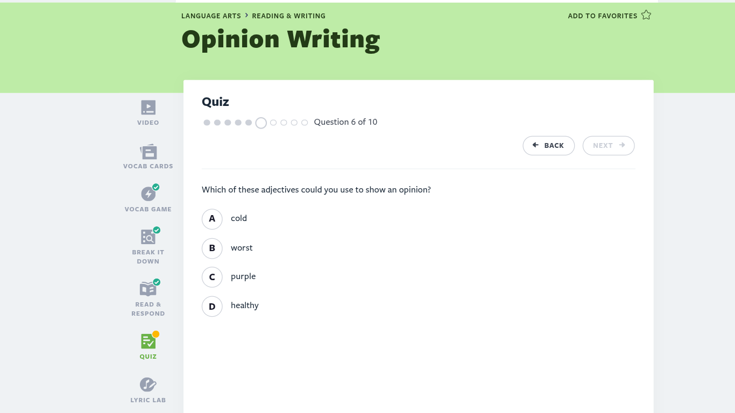Viewport: 735px width, 413px height.
Task: Open the Break It Down icon
Action: 148,237
